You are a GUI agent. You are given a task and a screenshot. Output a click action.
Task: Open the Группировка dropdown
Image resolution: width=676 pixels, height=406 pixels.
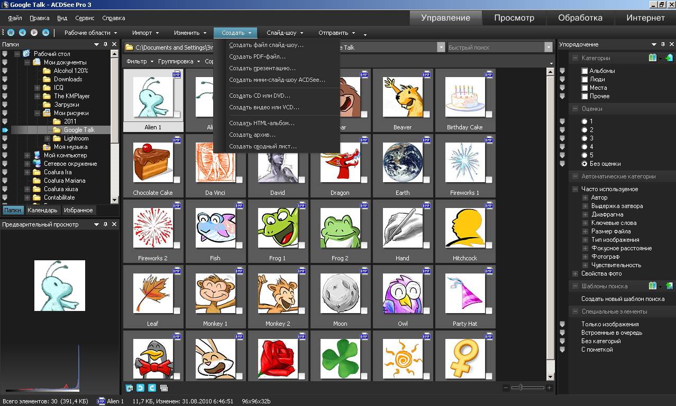click(179, 61)
